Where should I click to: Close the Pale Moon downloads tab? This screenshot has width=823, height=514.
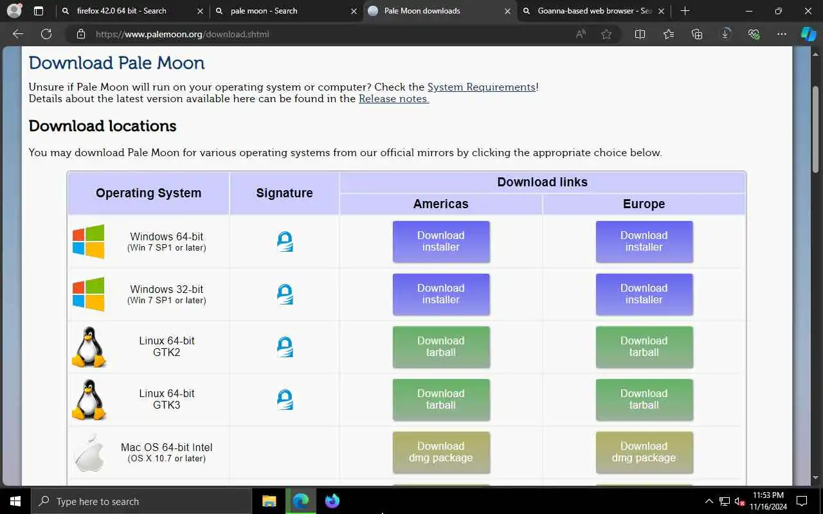coord(508,11)
